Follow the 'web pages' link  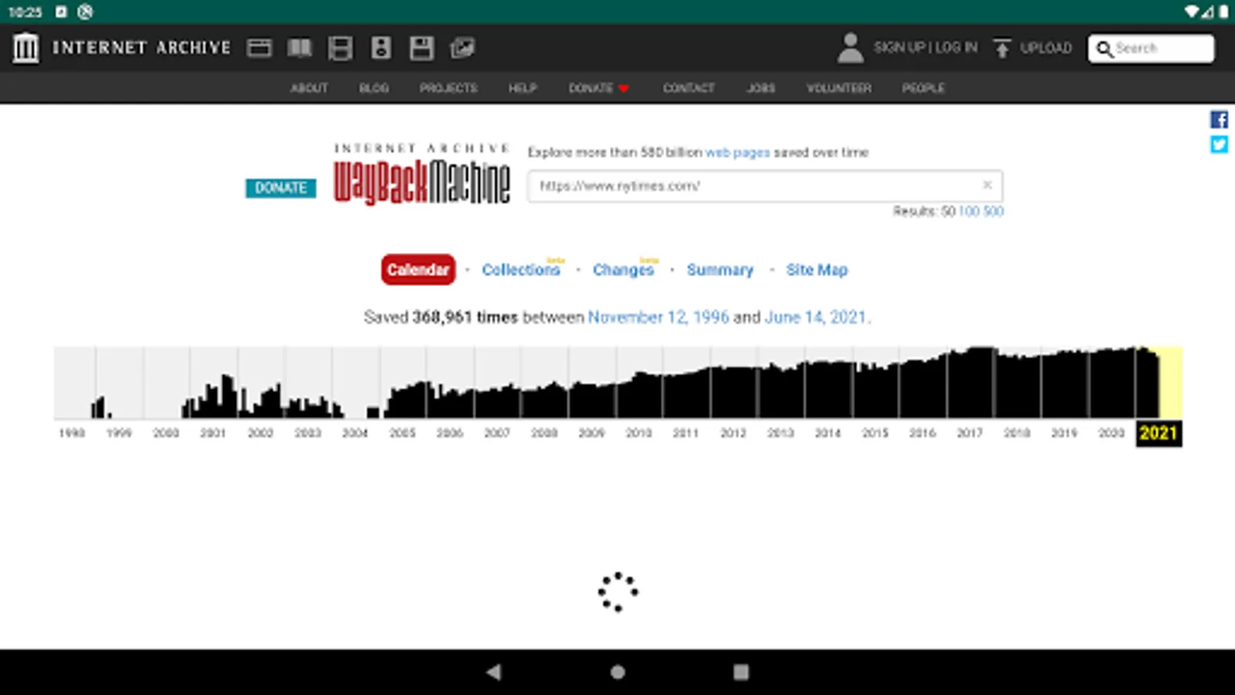pyautogui.click(x=737, y=153)
